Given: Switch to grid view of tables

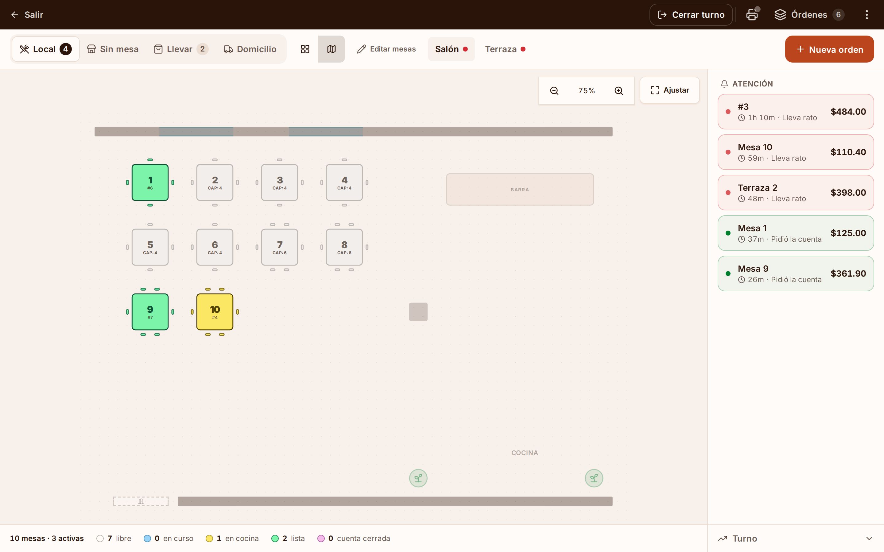Looking at the screenshot, I should click(305, 49).
